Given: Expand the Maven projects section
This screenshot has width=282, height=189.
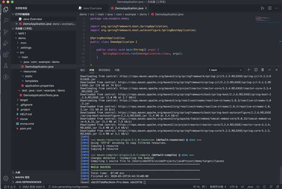Looking at the screenshot, I should [44, 177].
